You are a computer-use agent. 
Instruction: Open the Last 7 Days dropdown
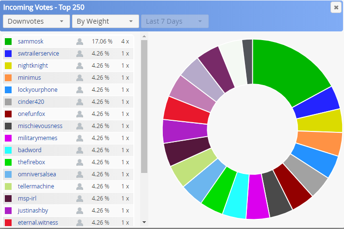pos(174,21)
